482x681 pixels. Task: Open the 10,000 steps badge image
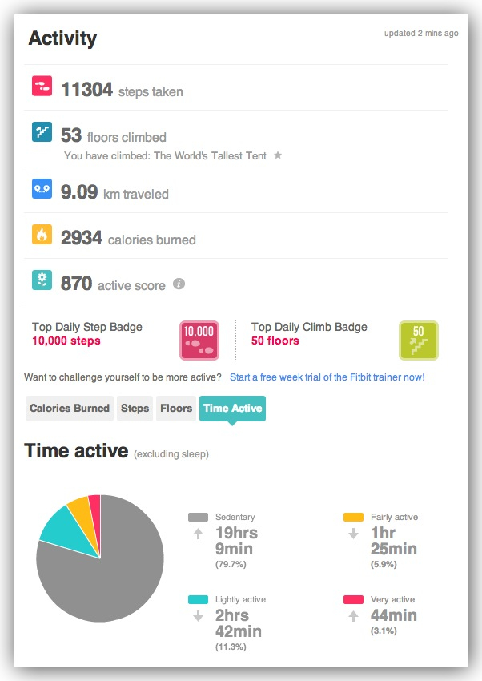point(199,340)
